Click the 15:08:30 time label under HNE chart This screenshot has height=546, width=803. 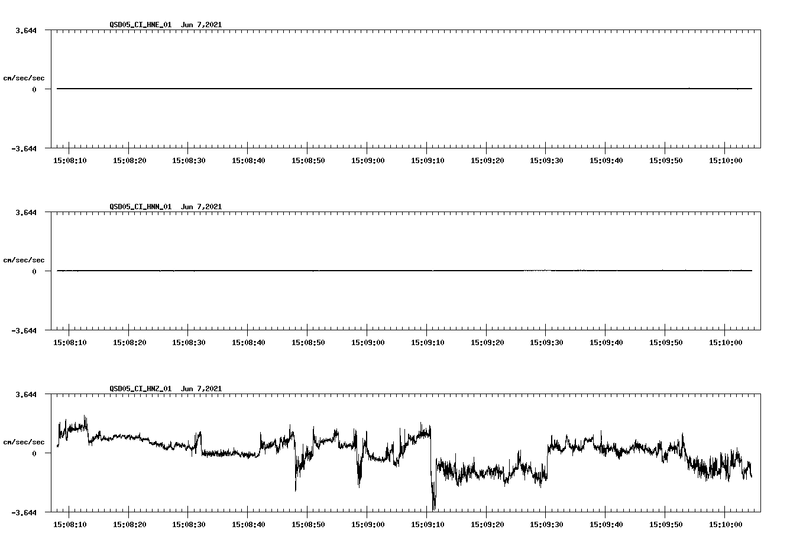189,160
